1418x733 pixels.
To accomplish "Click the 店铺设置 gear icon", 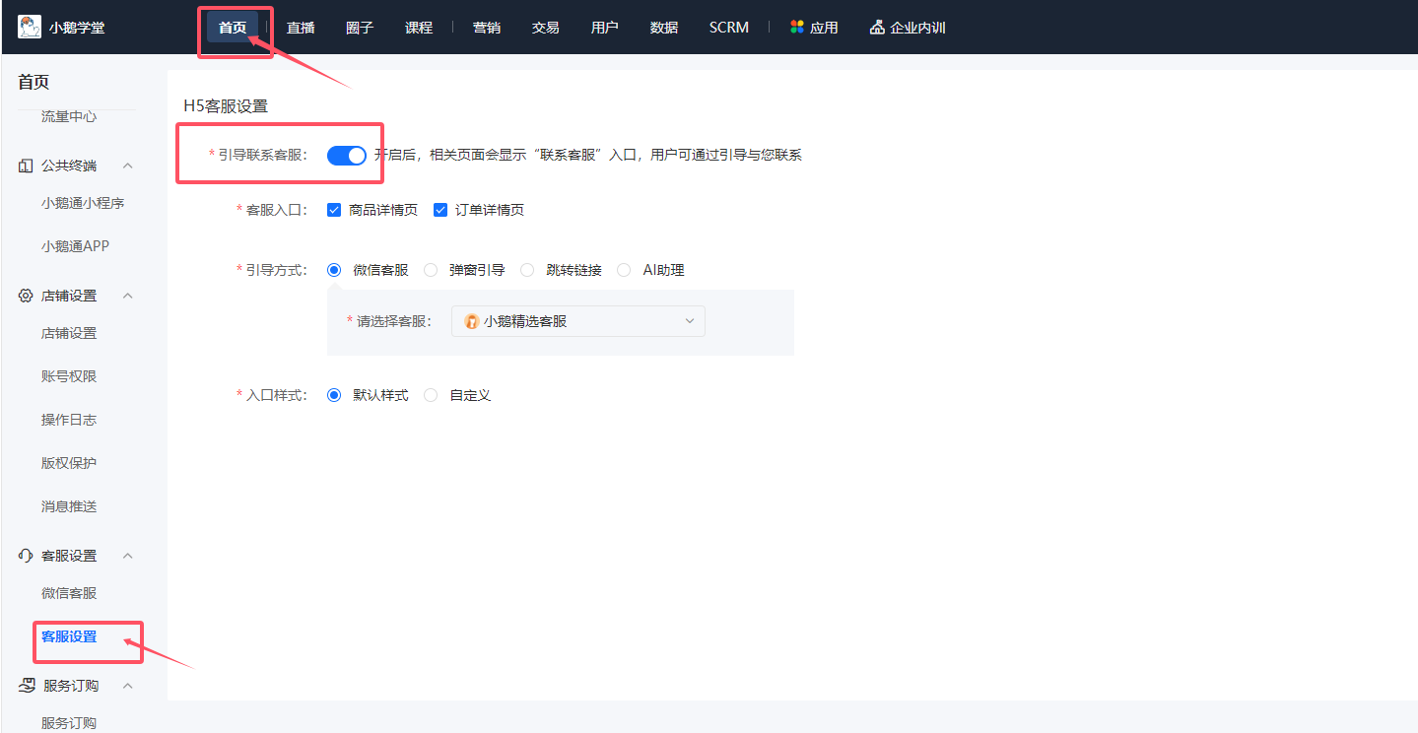I will click(x=25, y=295).
